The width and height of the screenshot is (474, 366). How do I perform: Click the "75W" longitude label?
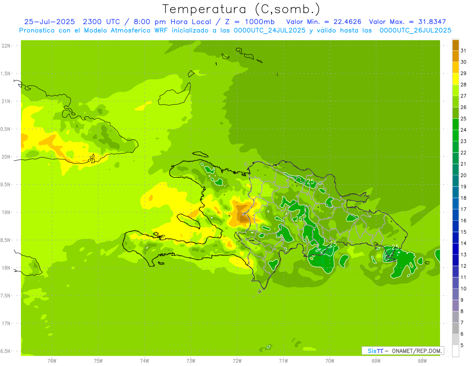(98, 361)
